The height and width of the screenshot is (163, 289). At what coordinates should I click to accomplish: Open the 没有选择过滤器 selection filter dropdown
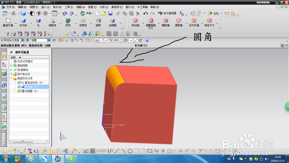coord(23,40)
